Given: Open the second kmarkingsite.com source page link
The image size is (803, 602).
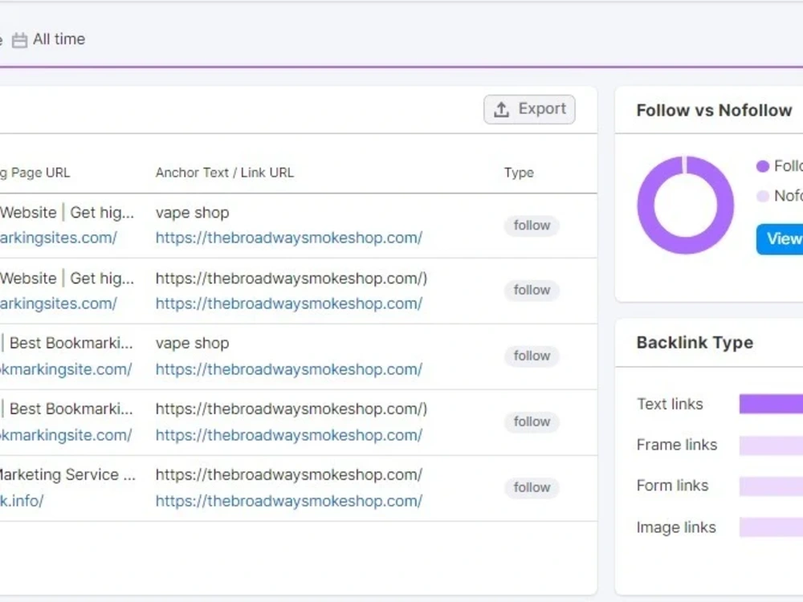Looking at the screenshot, I should [66, 435].
